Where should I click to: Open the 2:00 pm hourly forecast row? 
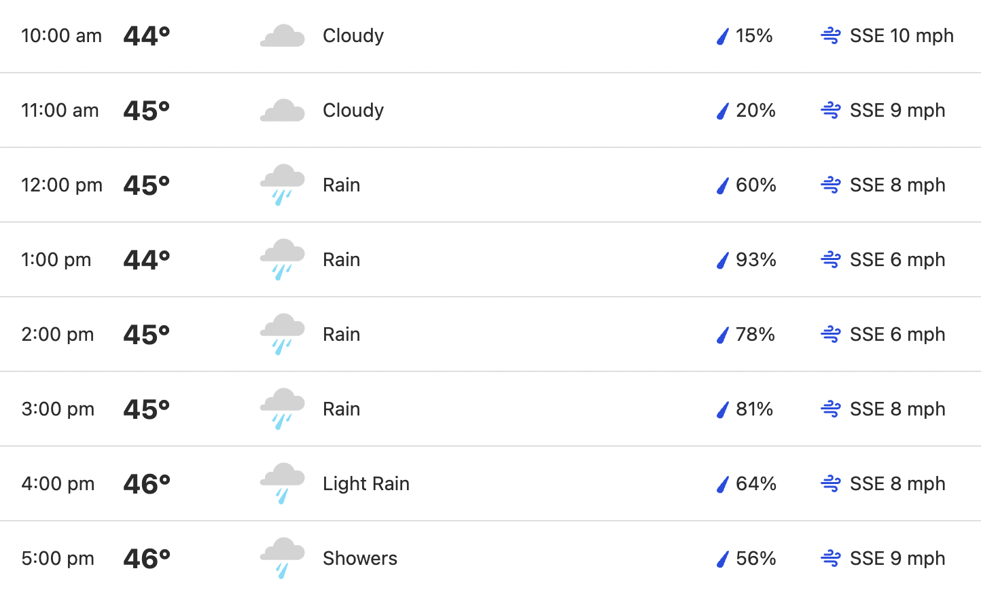click(x=490, y=334)
